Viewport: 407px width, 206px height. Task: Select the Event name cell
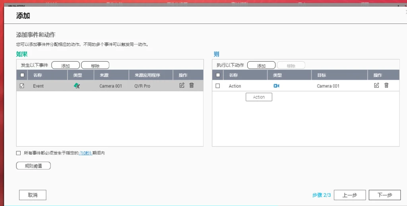[39, 86]
